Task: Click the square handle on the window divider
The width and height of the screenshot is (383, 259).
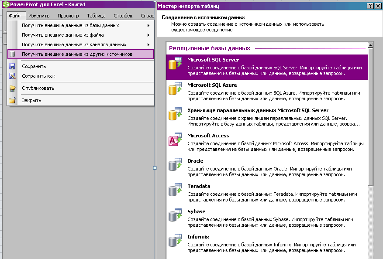Action: click(x=155, y=168)
